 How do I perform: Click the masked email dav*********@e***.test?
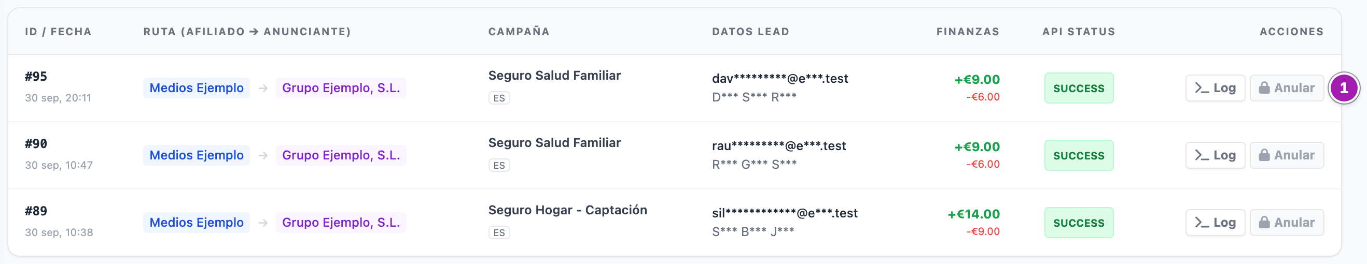tap(779, 79)
